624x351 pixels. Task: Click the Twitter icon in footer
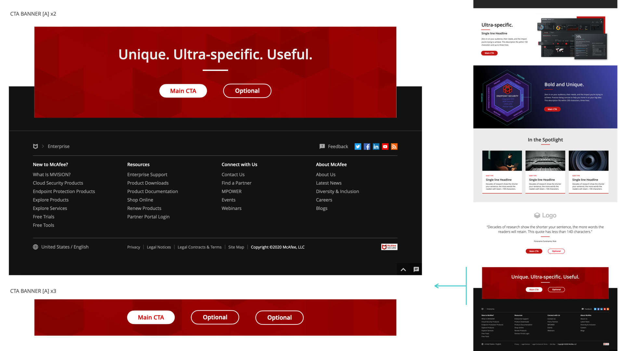tap(357, 147)
